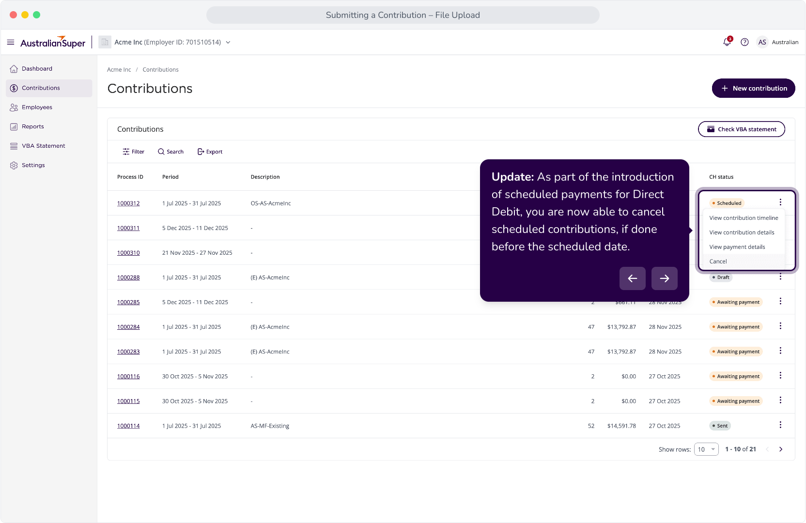Open the notifications bell
This screenshot has width=806, height=523.
point(727,42)
